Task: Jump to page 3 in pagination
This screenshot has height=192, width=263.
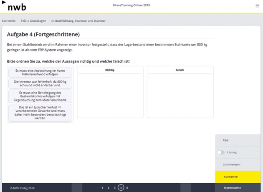Action: tap(115, 188)
